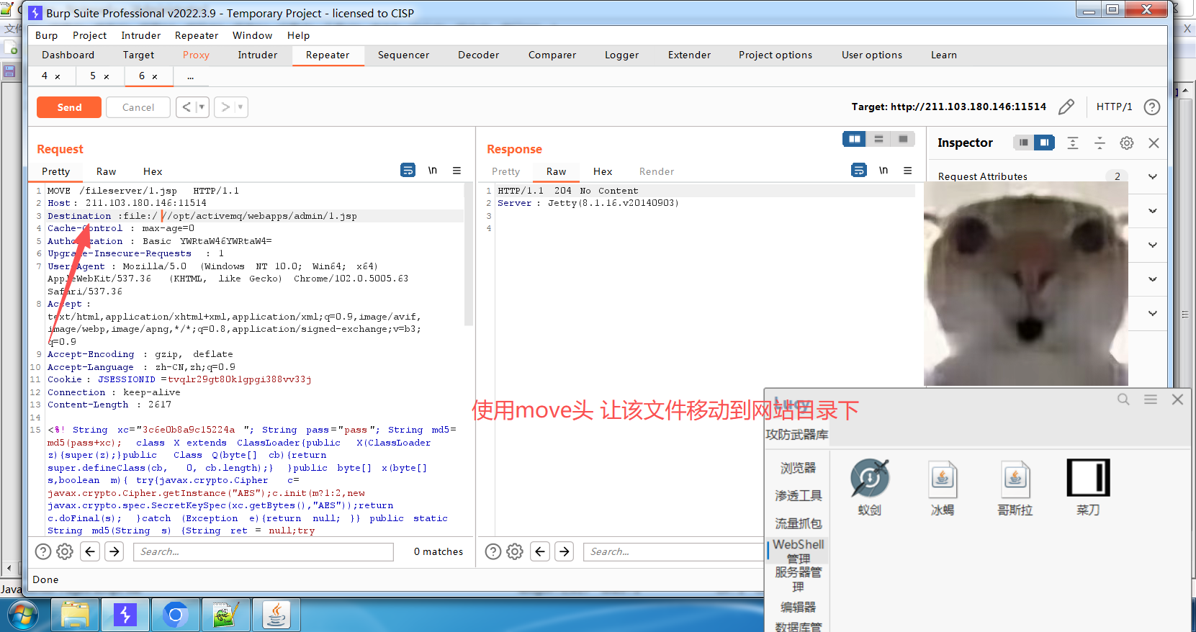Viewport: 1196px width, 632px height.
Task: Edit target with the pencil icon
Action: click(1066, 107)
